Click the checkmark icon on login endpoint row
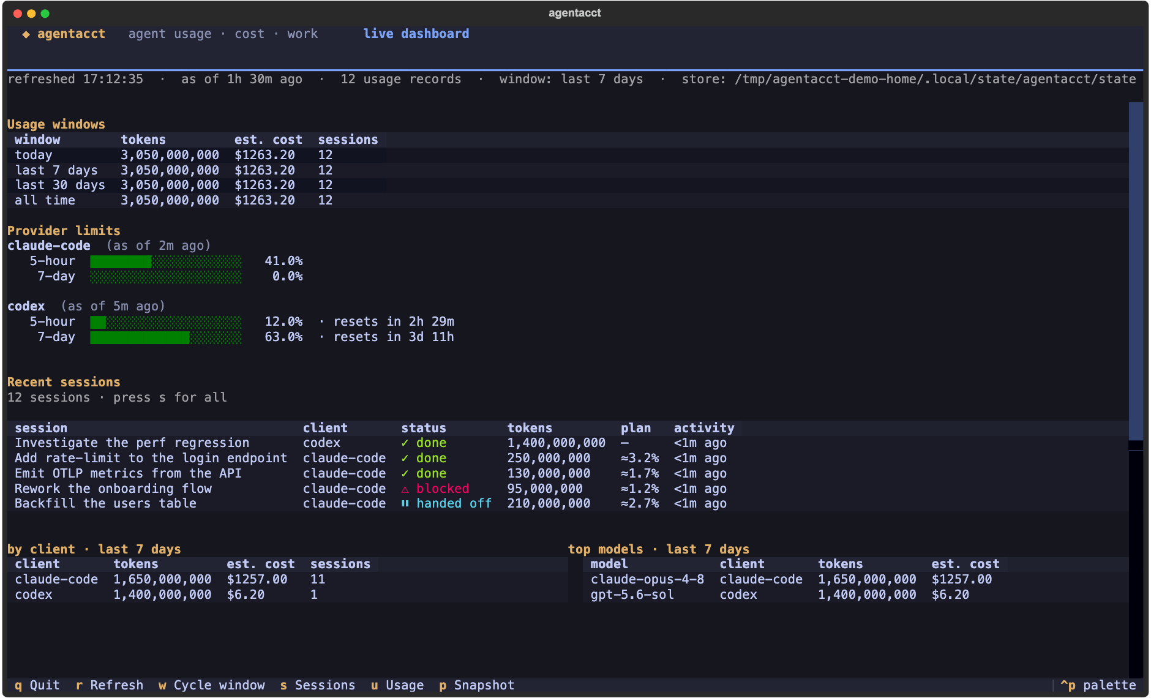 coord(405,459)
